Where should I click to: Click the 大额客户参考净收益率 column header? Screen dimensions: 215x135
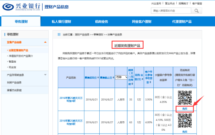[x=163, y=77]
